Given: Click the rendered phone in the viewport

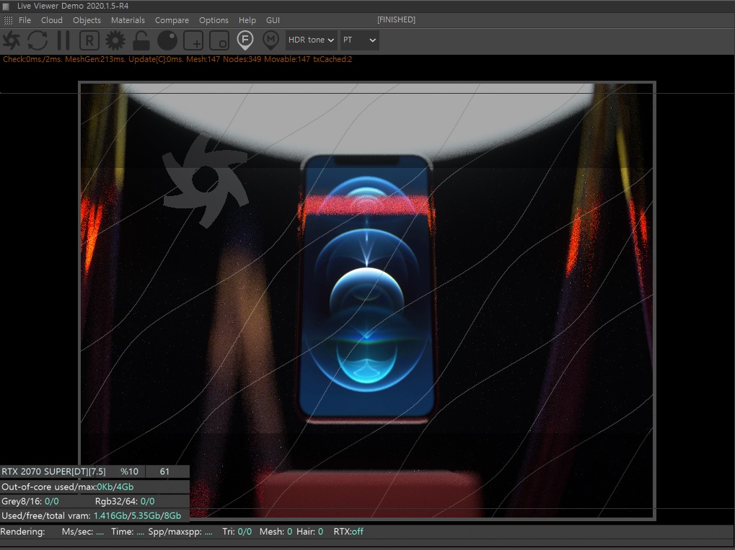Looking at the screenshot, I should pyautogui.click(x=367, y=288).
